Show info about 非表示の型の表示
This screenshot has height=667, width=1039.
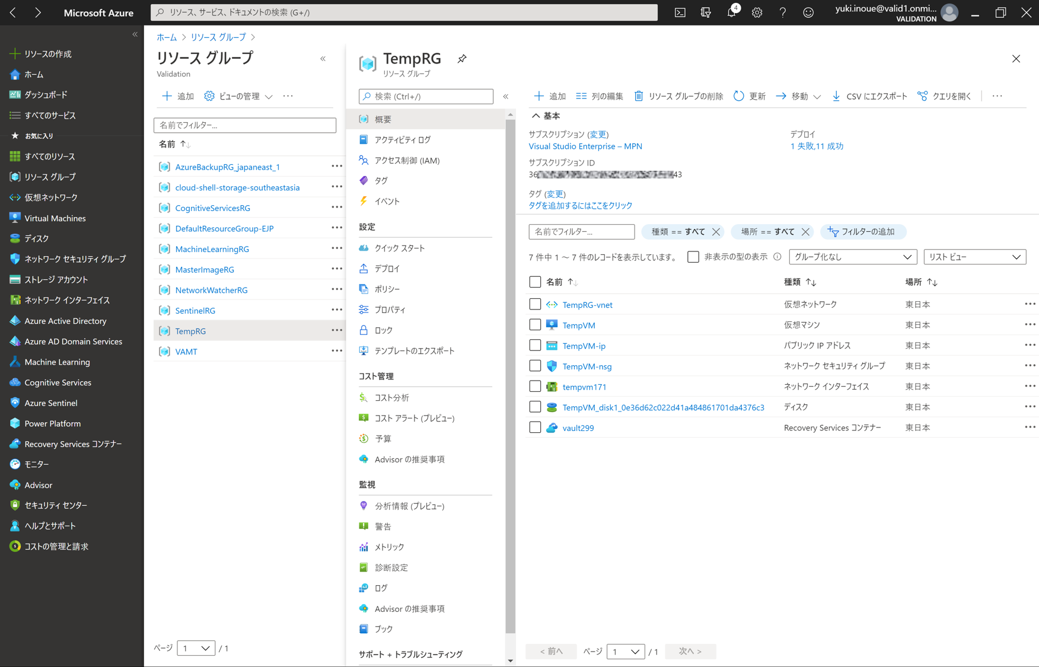pos(777,257)
